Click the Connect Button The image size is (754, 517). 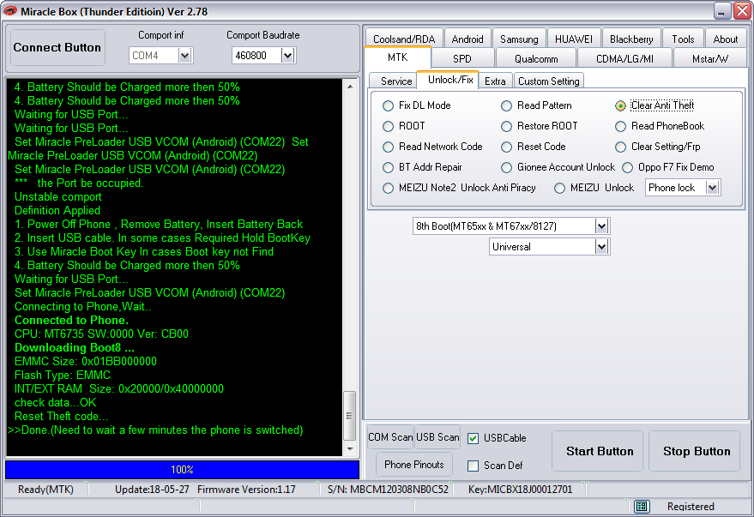57,47
